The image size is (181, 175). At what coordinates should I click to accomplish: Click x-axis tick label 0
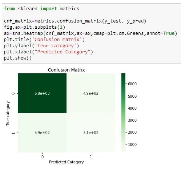[43, 157]
